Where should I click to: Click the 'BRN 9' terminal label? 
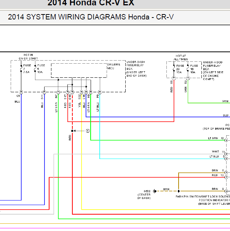(218, 189)
